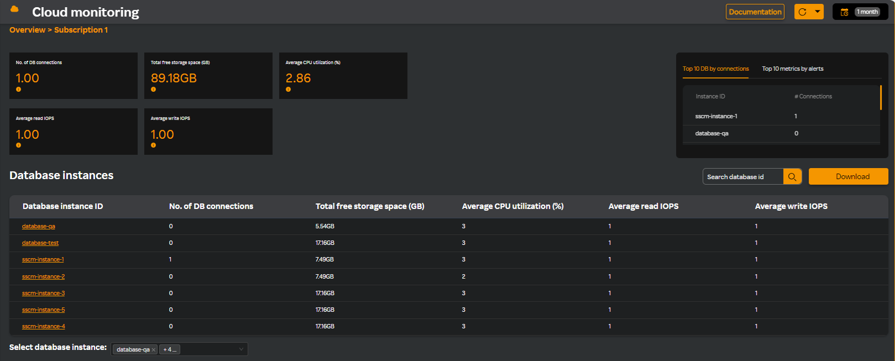The height and width of the screenshot is (361, 895).
Task: Sort by Average write IOPS table header
Action: [791, 206]
